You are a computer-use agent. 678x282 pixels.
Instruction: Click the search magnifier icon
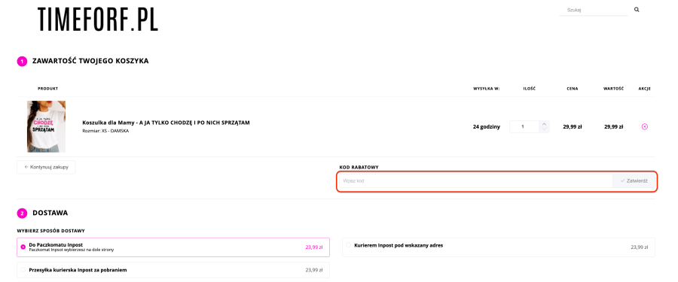[x=637, y=10]
